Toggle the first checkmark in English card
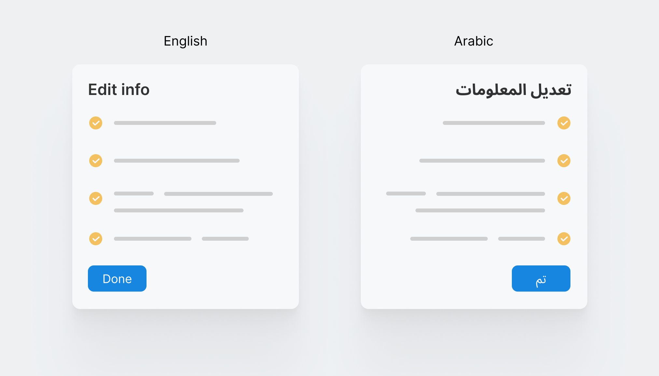The height and width of the screenshot is (376, 659). click(x=96, y=123)
